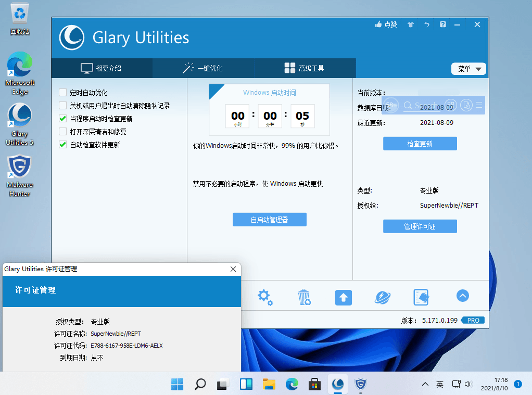Viewport: 532px width, 395px height.
Task: Enable 关机或用户退出时自动清除隐私记录 checkbox
Action: tap(63, 105)
